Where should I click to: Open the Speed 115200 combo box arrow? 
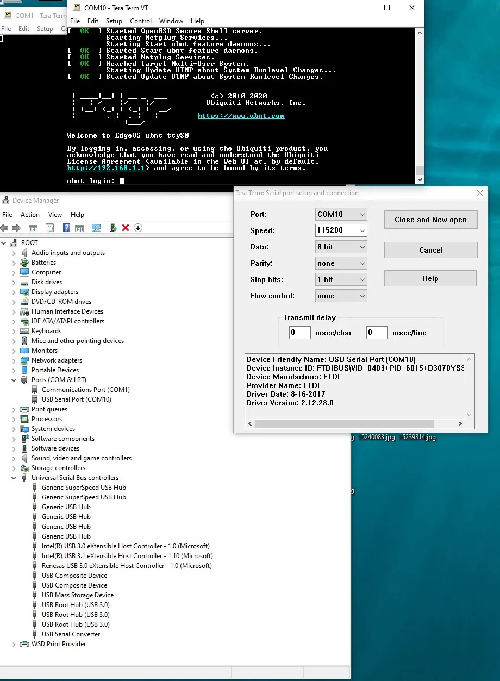click(362, 230)
